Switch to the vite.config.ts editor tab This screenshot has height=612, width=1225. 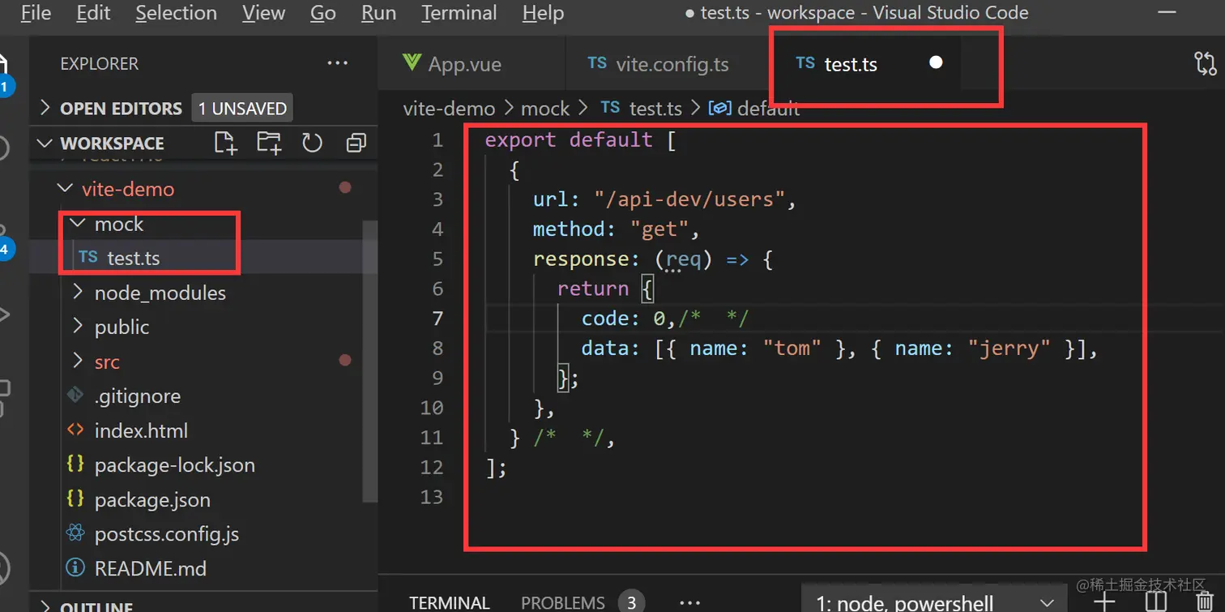[667, 64]
